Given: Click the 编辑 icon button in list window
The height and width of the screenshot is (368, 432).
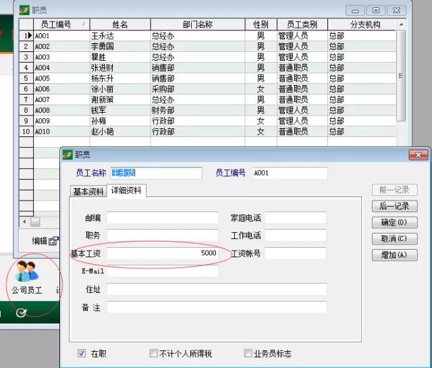Looking at the screenshot, I should tap(45, 241).
